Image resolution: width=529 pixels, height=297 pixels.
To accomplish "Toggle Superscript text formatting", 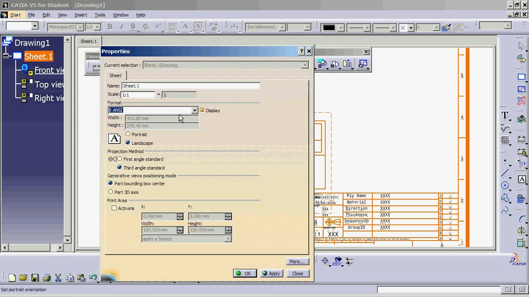I will click(157, 27).
